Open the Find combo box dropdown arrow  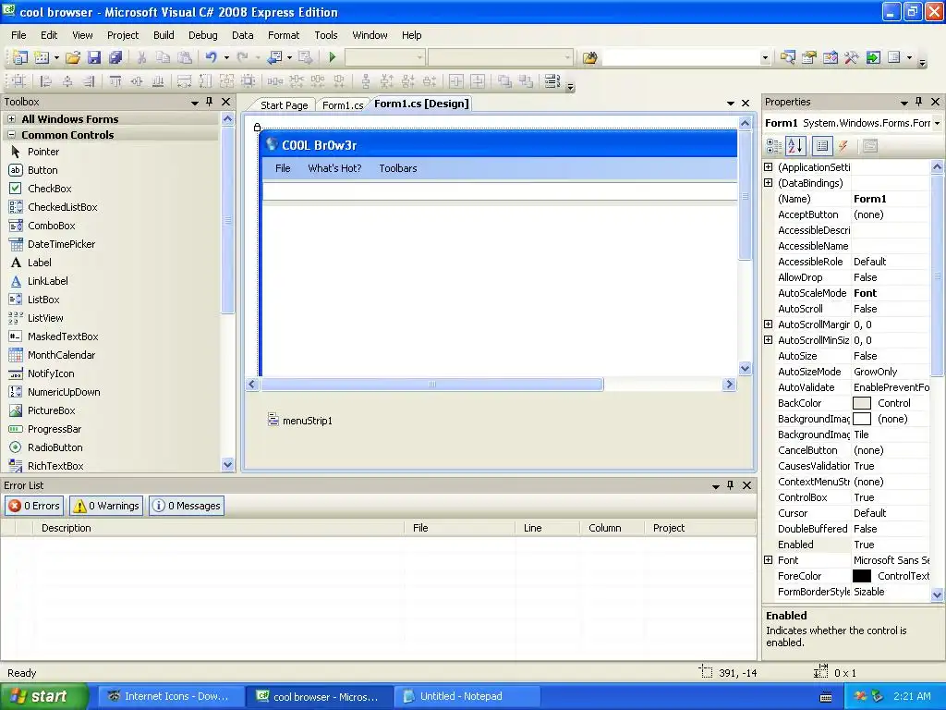tap(765, 57)
